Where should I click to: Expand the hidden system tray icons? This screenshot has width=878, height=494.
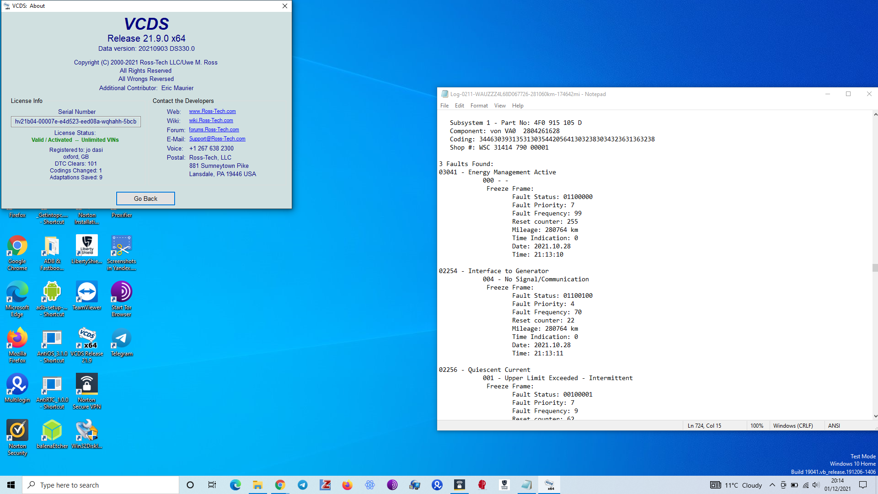click(x=772, y=485)
